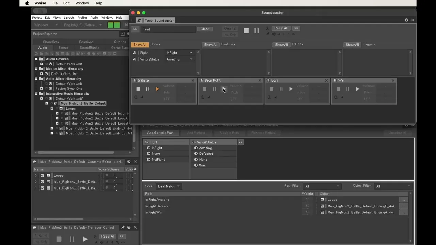Pin the Transport Control panel
The height and width of the screenshot is (245, 436).
(x=123, y=227)
